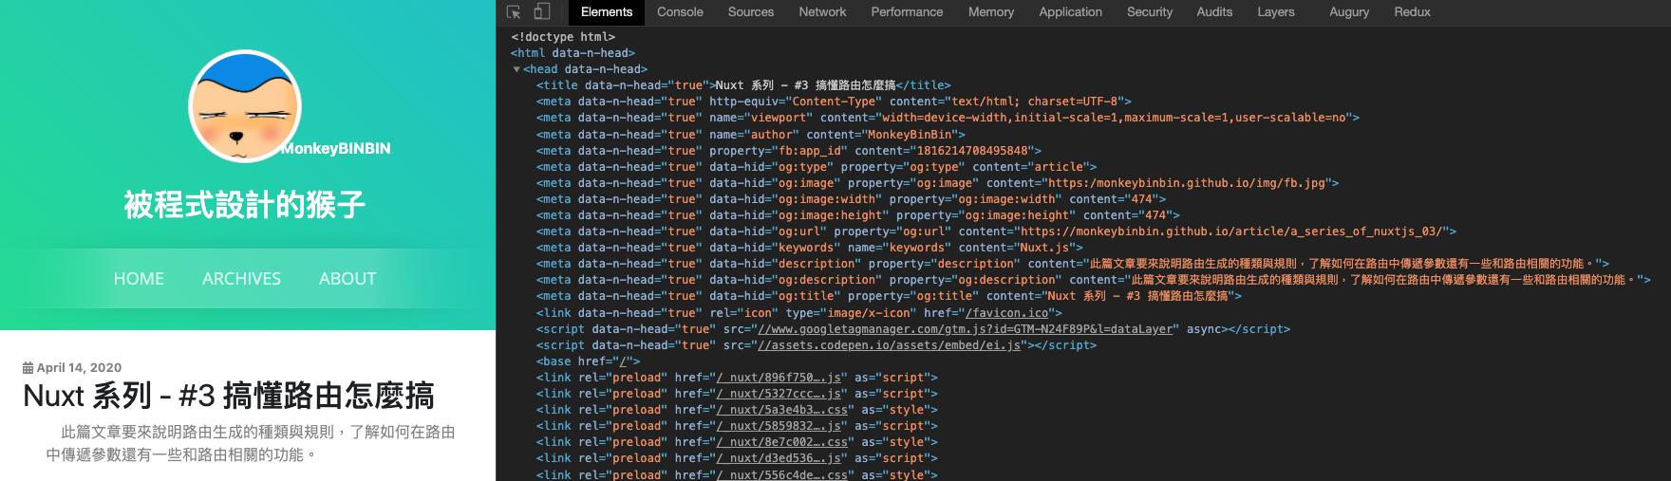The width and height of the screenshot is (1671, 481).
Task: Collapse the head element triangle
Action: 516,69
